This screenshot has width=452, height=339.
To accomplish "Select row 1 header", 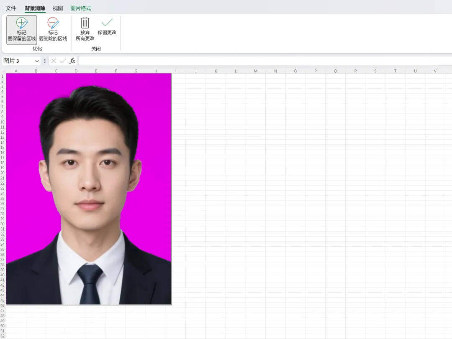I will [3, 76].
